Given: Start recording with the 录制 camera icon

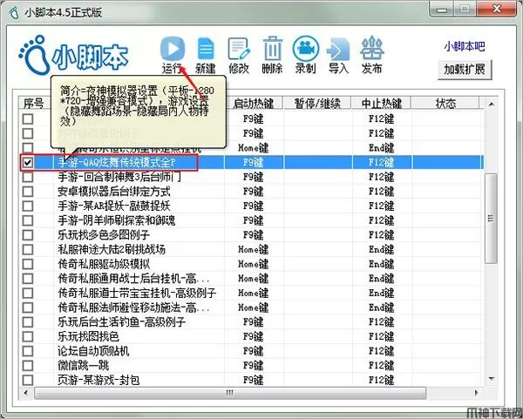Looking at the screenshot, I should (306, 49).
